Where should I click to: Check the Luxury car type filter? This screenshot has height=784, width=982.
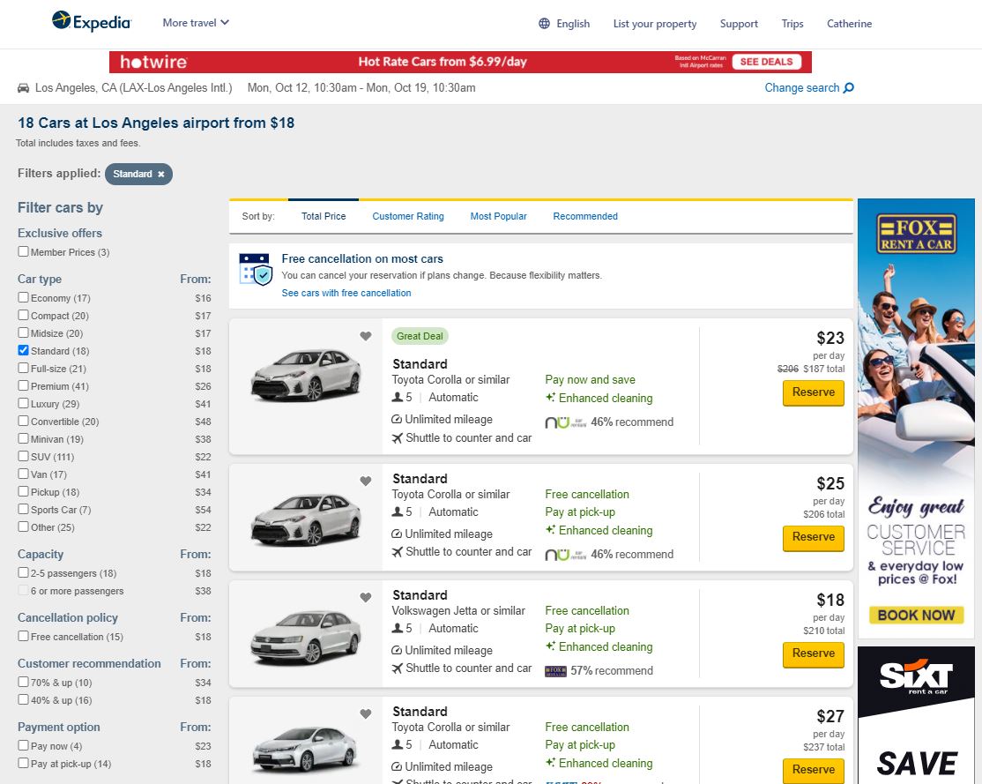pyautogui.click(x=23, y=403)
